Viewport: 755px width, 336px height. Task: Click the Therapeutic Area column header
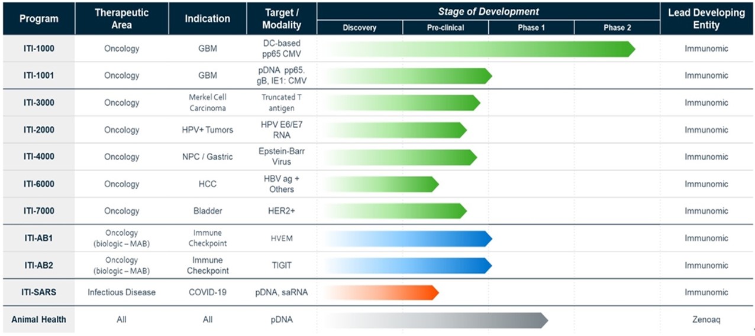(121, 18)
